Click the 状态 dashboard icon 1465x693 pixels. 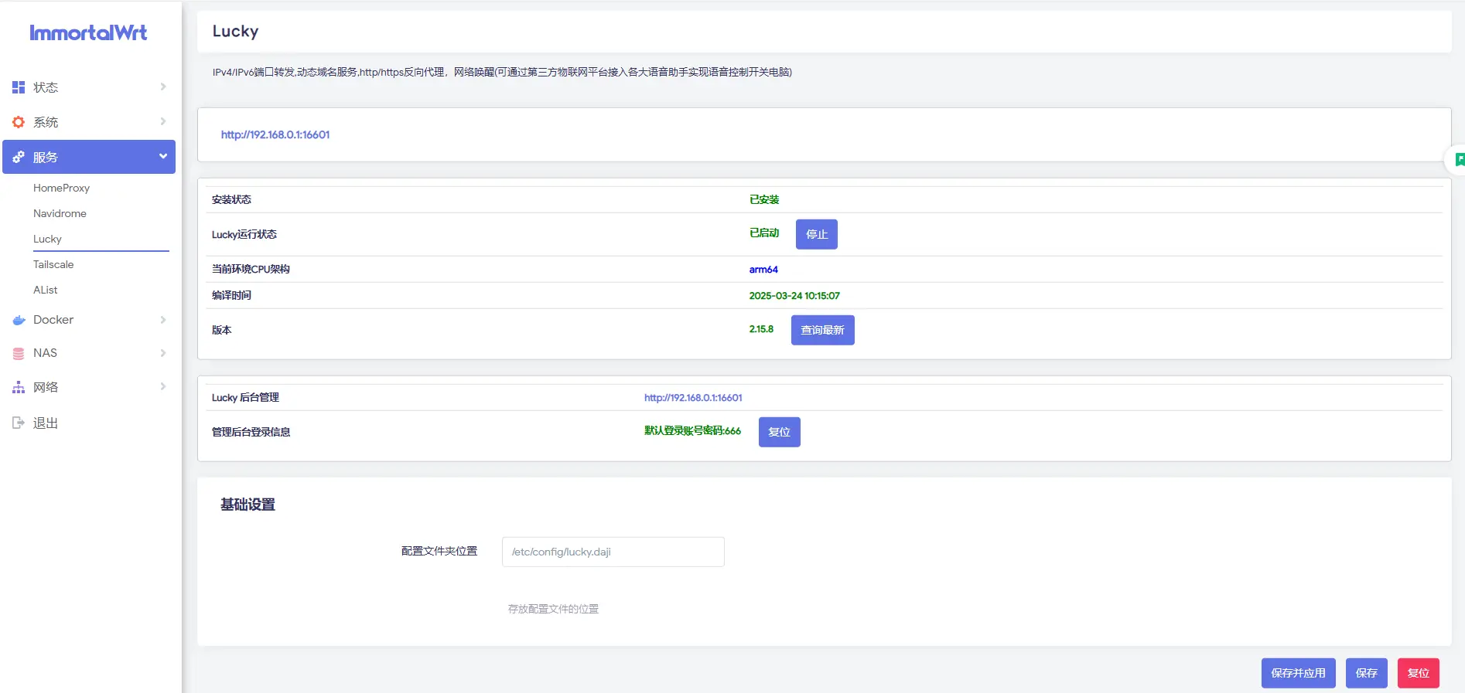[x=19, y=87]
